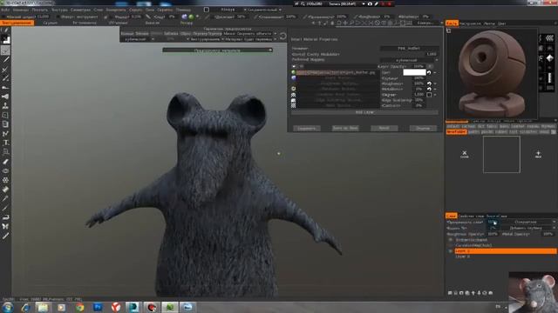Image resolution: width=558 pixels, height=313 pixels.
Task: Reset the material color with the arrow icon
Action: click(x=429, y=72)
